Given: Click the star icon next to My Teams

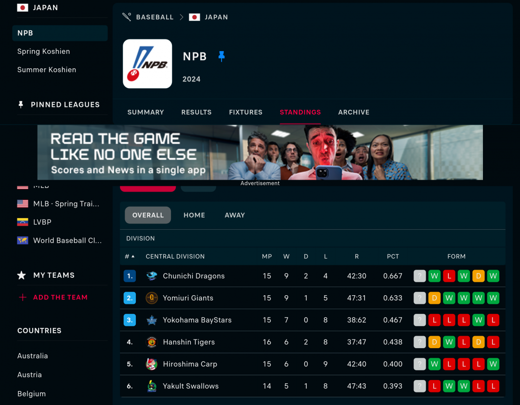Looking at the screenshot, I should [22, 275].
